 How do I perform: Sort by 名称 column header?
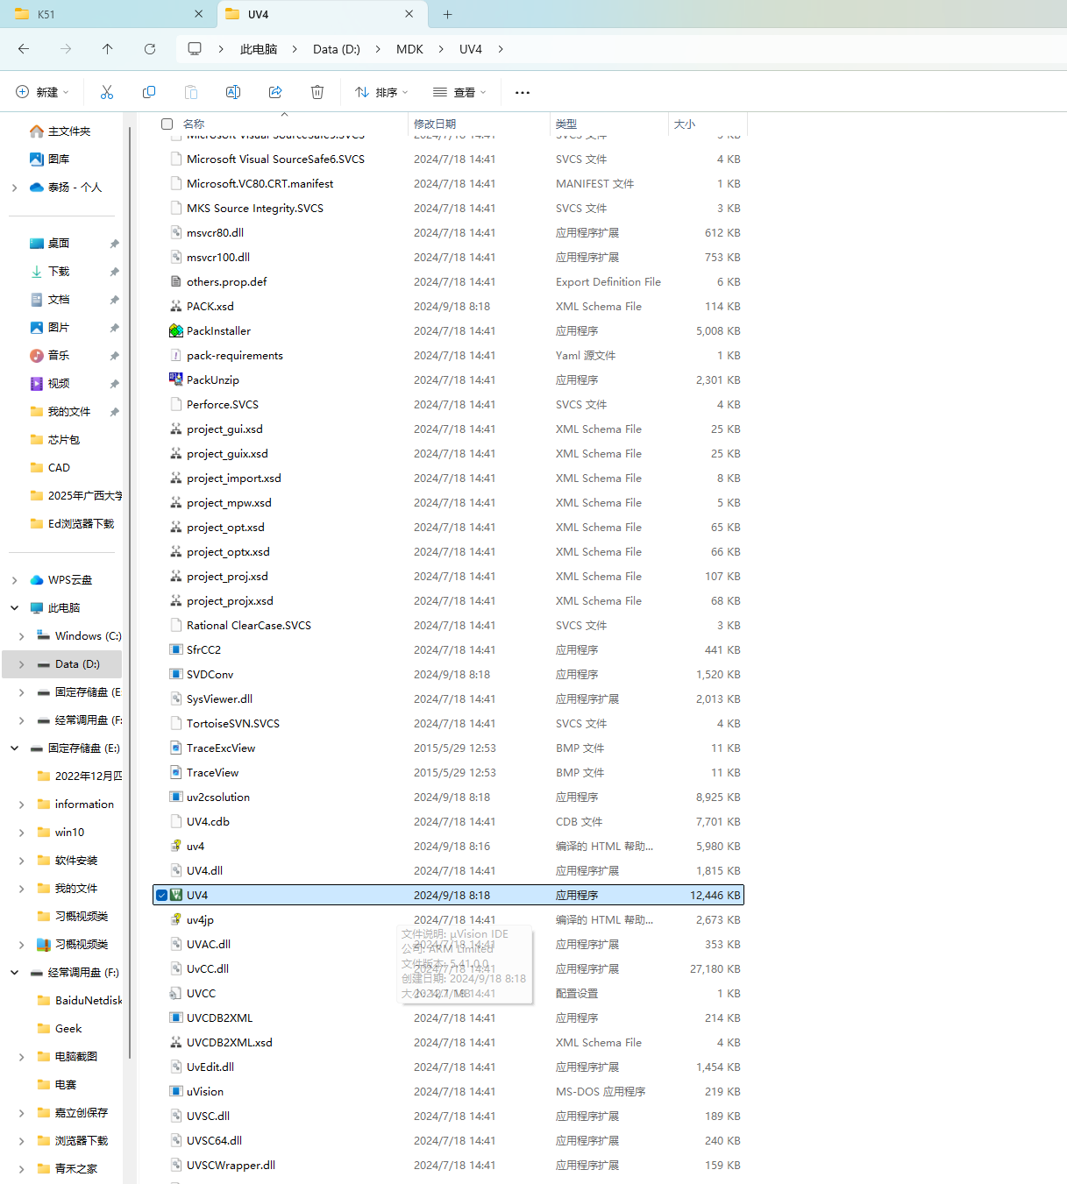click(194, 124)
